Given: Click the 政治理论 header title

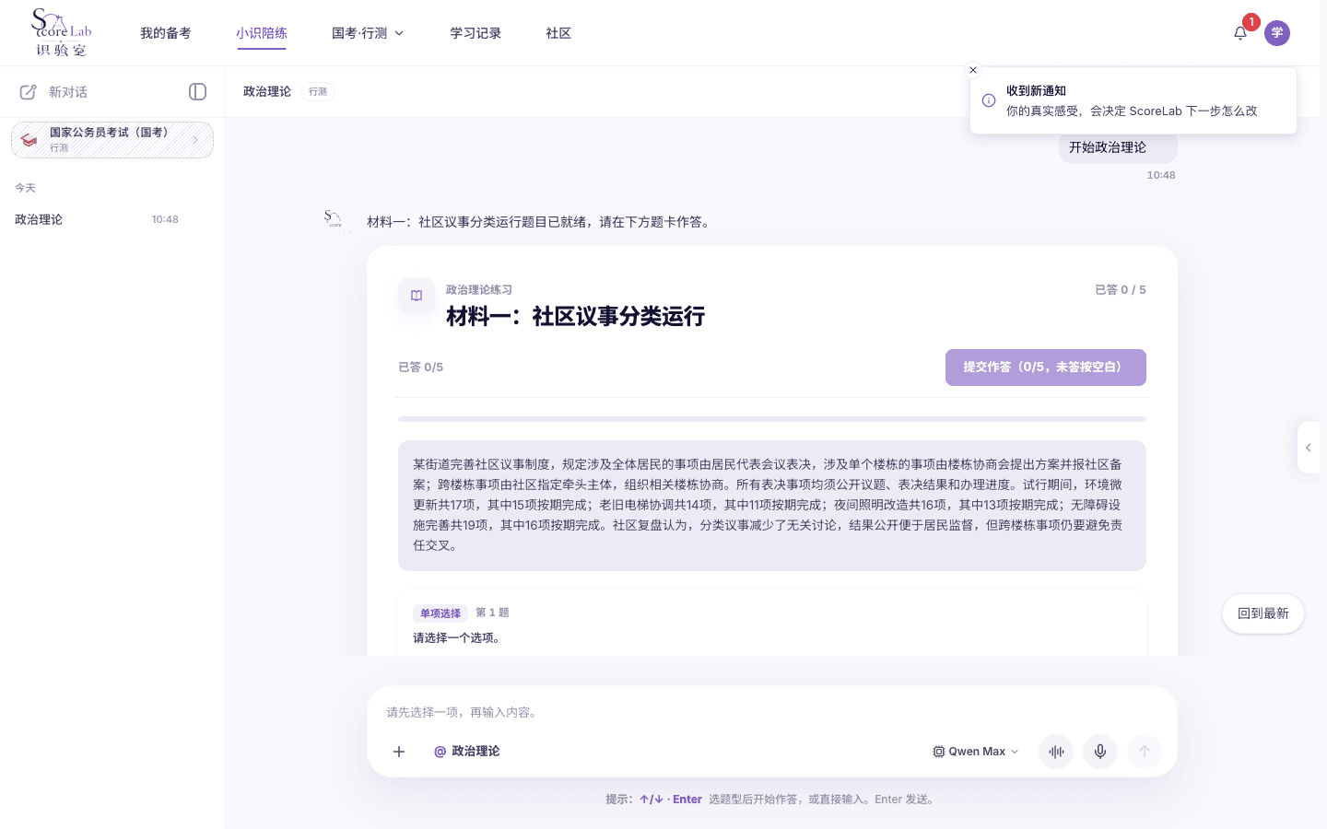Looking at the screenshot, I should pos(267,92).
